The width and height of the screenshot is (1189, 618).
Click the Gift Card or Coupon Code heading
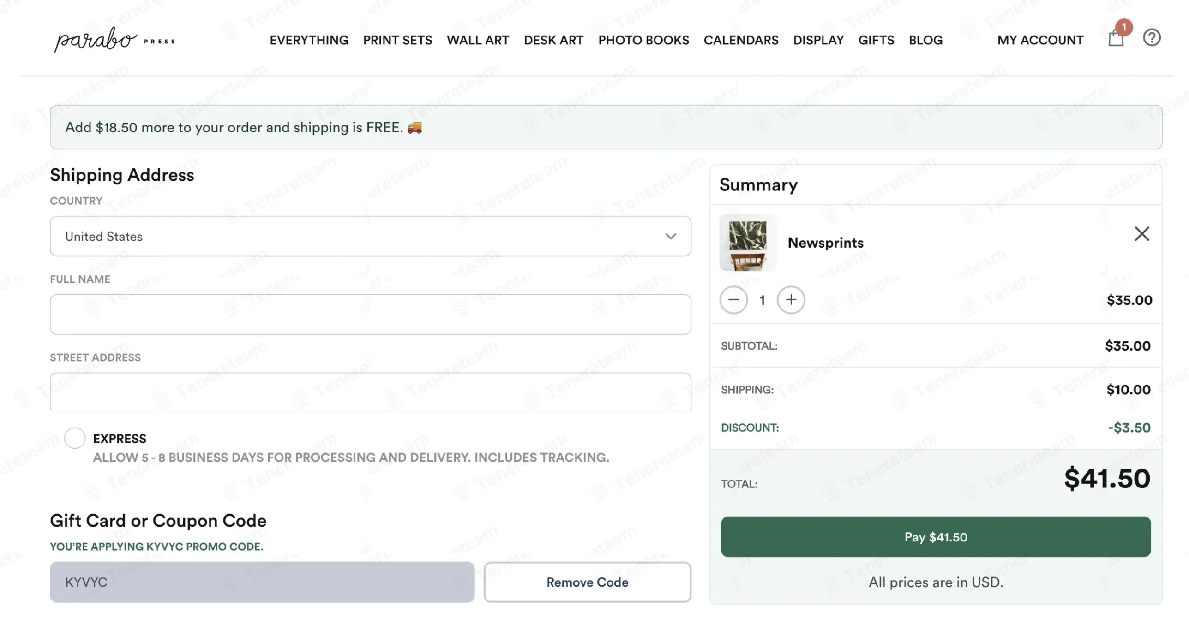point(158,521)
